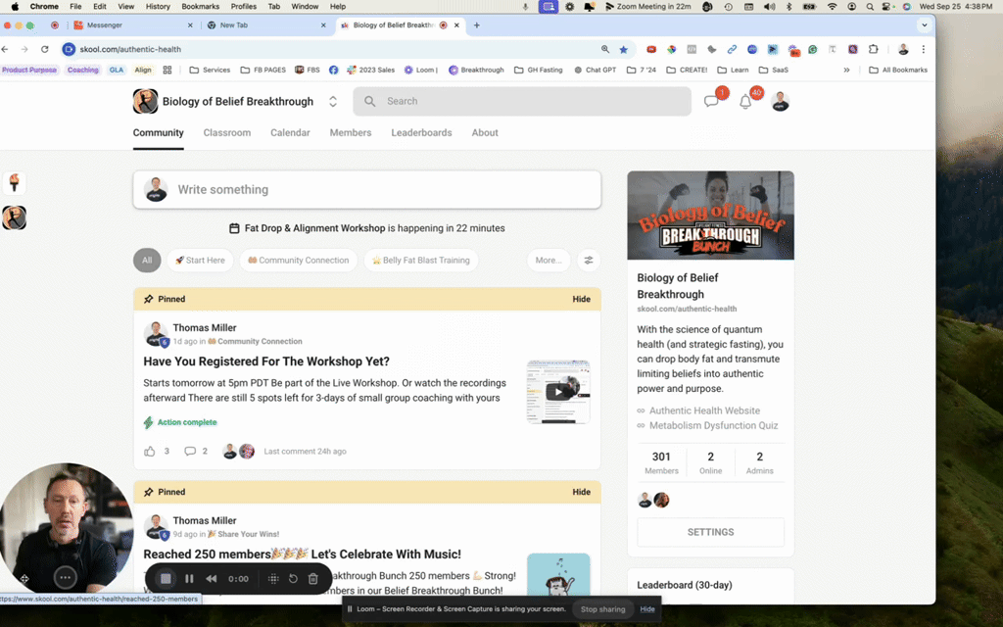This screenshot has height=627, width=1003.
Task: Hide the Loom screen sharing banner
Action: pos(646,608)
